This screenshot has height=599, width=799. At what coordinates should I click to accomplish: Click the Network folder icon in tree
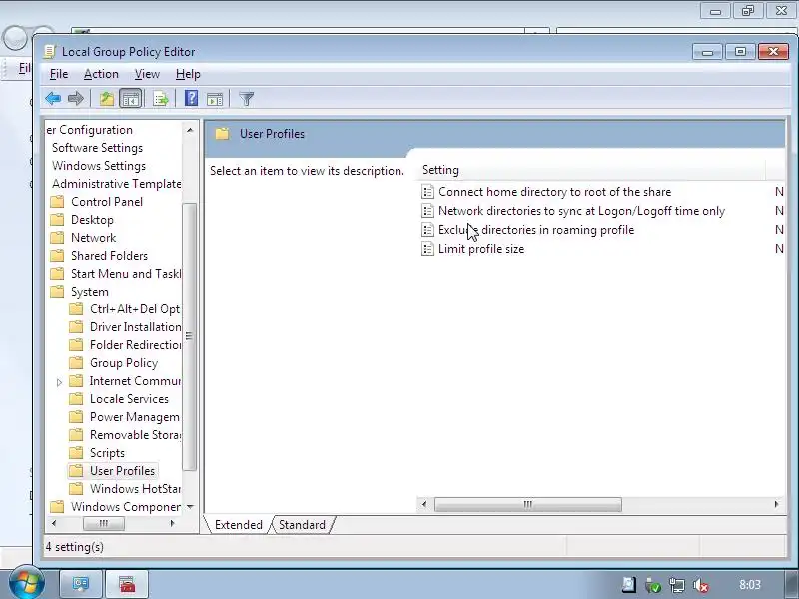(x=57, y=238)
